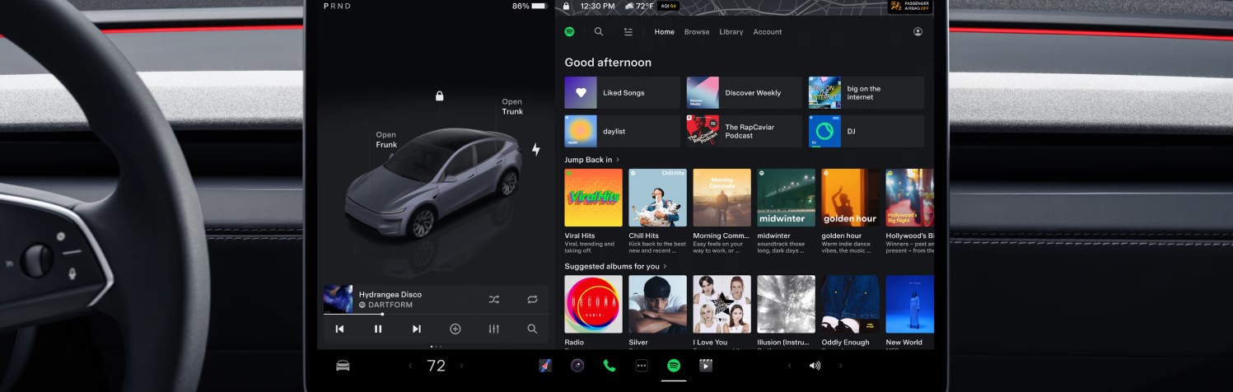Open the Radio album cover

click(593, 304)
